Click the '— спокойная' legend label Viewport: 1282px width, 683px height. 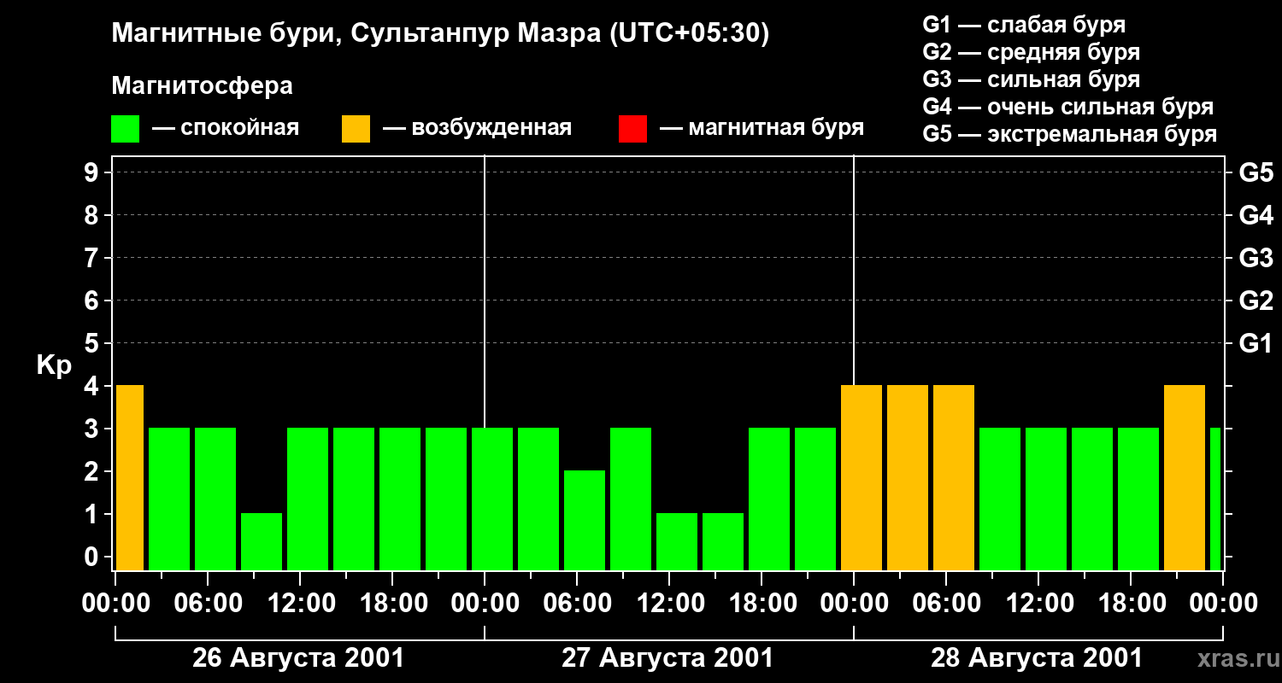(226, 129)
